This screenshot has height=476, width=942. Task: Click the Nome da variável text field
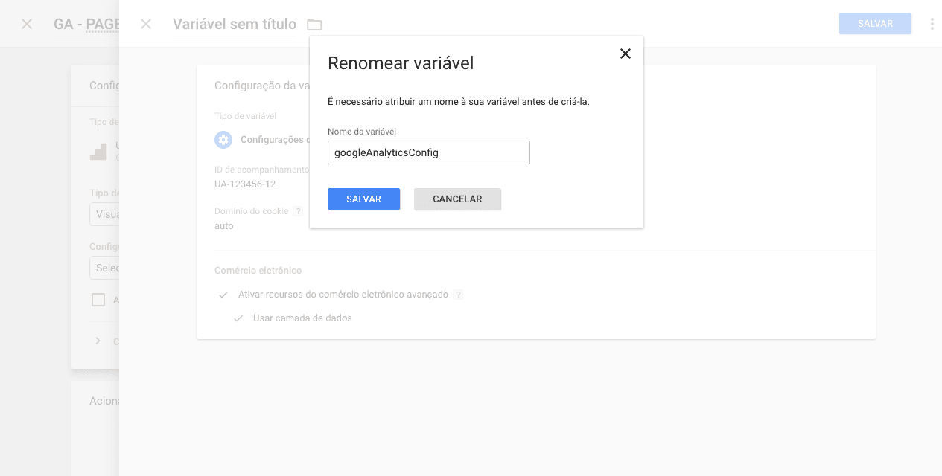(429, 152)
